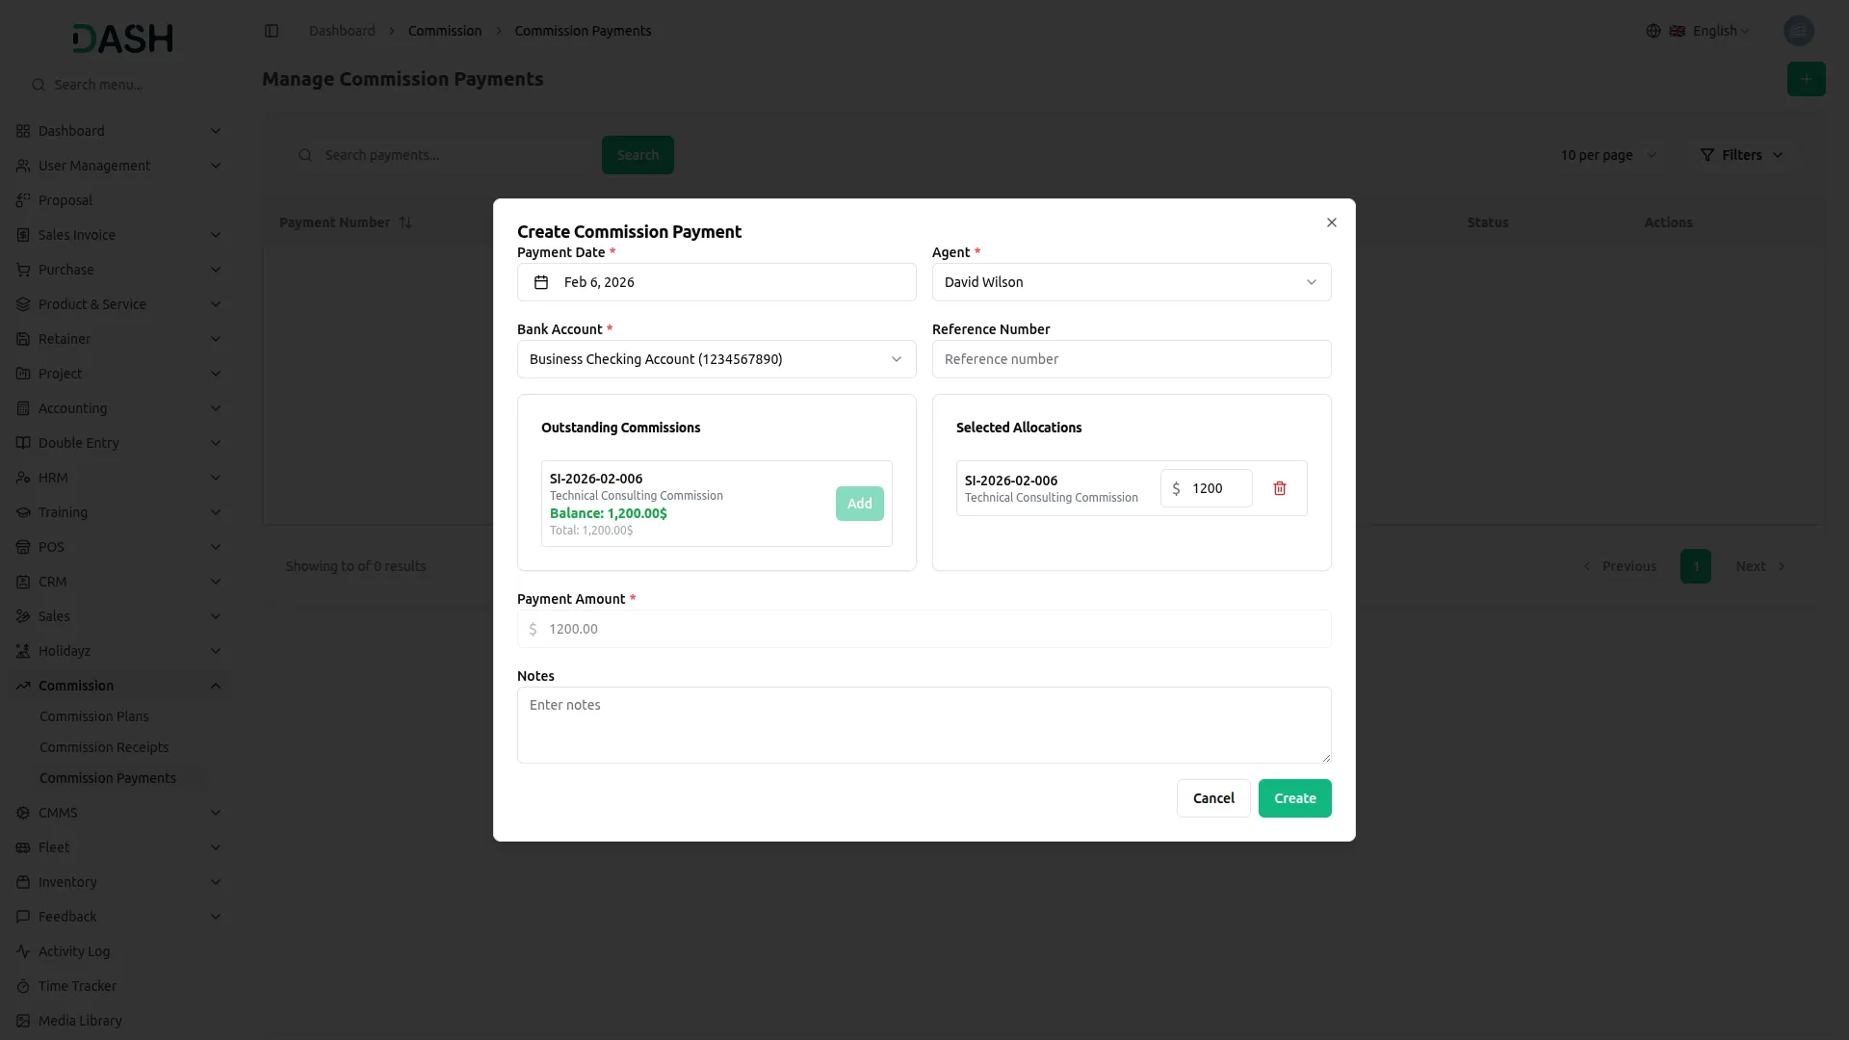1849x1040 pixels.
Task: Toggle the sidebar collapse icon
Action: pos(272,31)
